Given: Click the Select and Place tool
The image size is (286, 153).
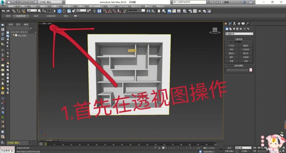Looking at the screenshot, I should coord(74,11).
